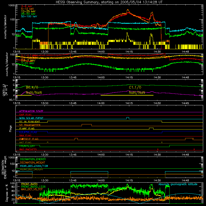Image resolution: width=206 pixels, height=206 pixels.
Task: Select the 6-12 keV legend label
Action: point(27,9)
